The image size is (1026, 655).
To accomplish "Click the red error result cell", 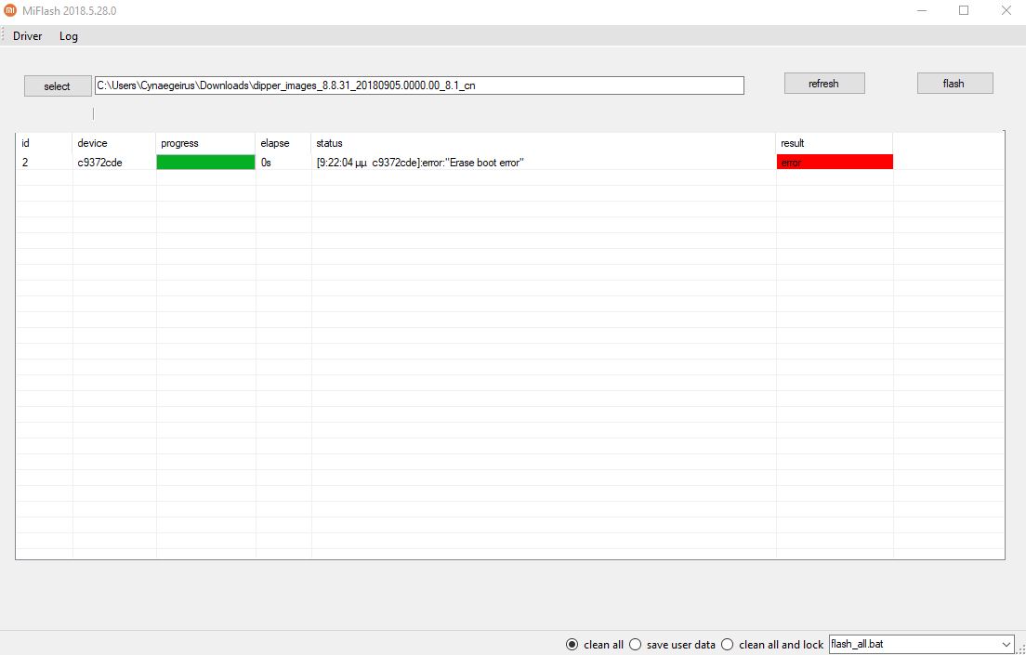I will click(835, 163).
